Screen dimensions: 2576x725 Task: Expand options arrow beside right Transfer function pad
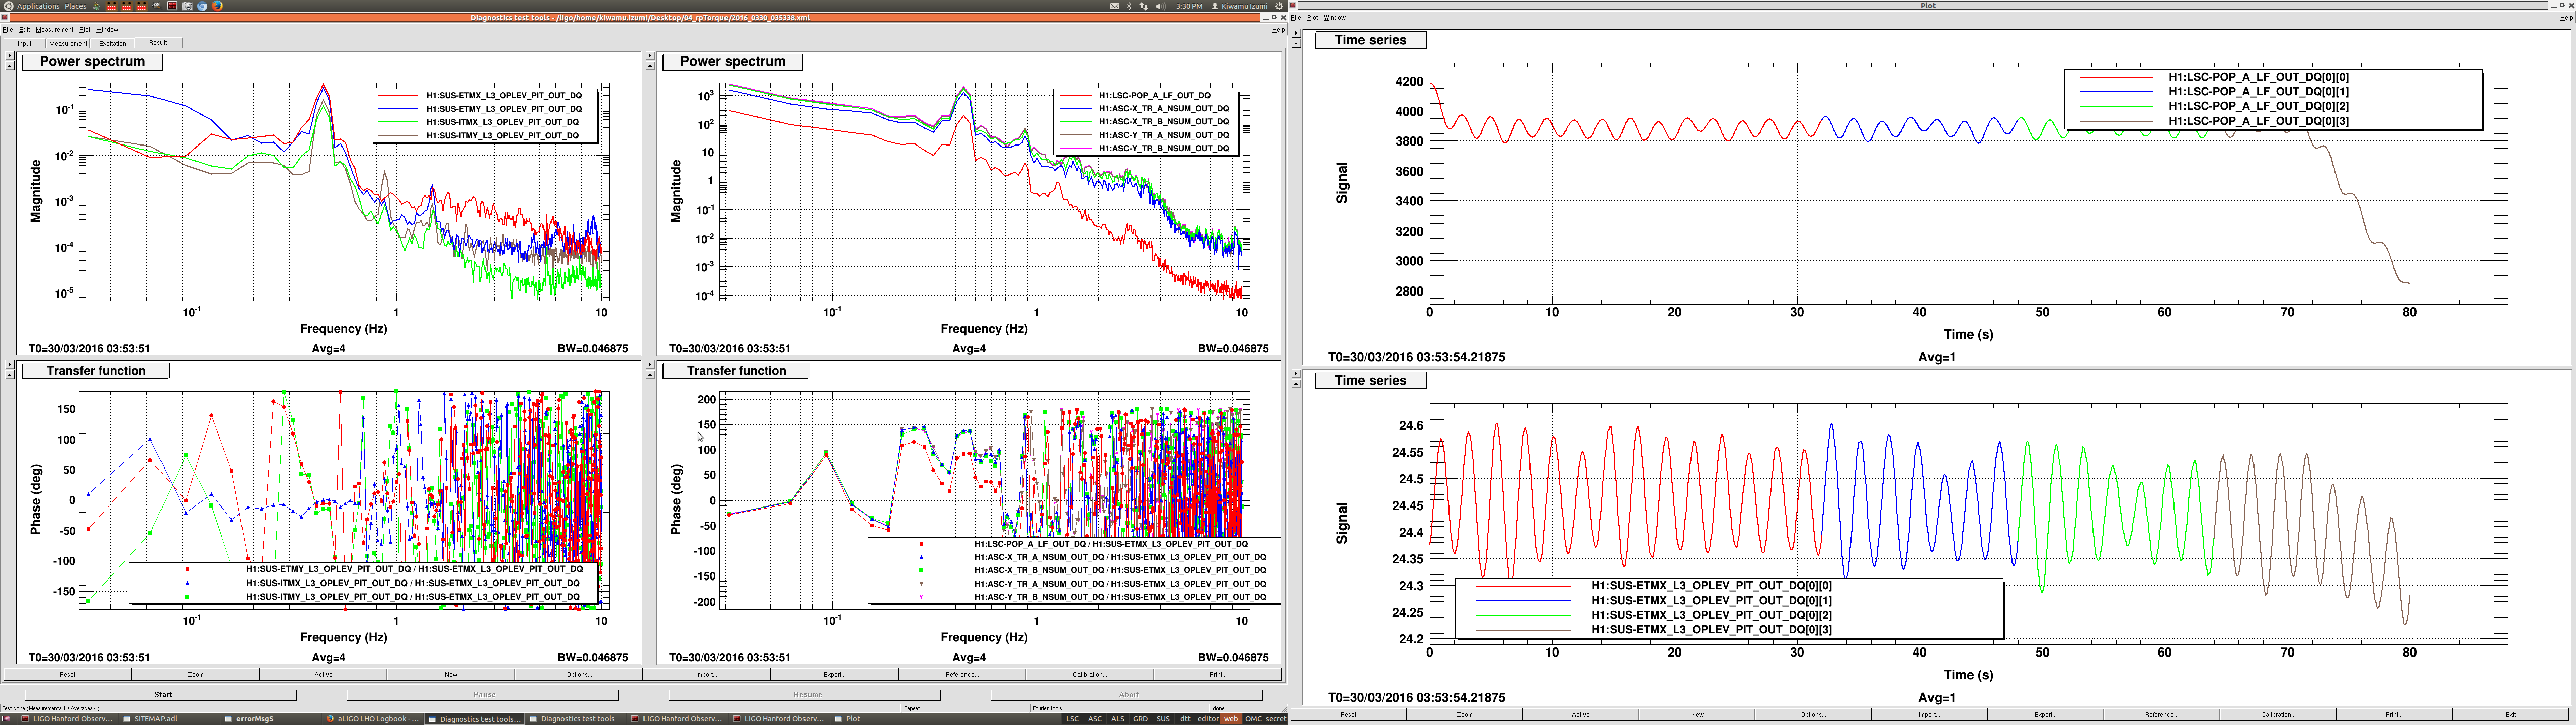point(650,365)
